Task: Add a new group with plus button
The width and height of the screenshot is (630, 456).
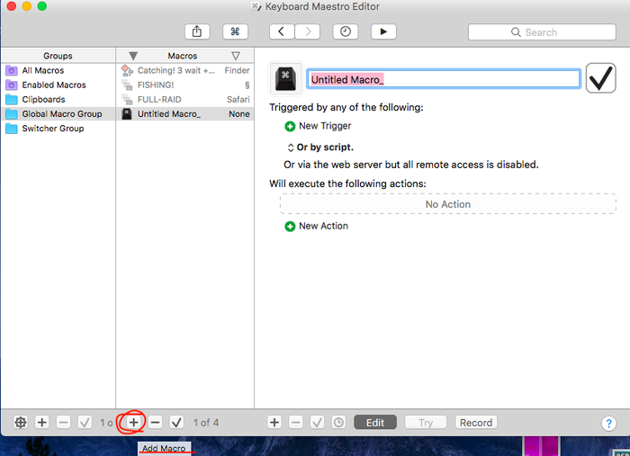Action: pyautogui.click(x=41, y=423)
